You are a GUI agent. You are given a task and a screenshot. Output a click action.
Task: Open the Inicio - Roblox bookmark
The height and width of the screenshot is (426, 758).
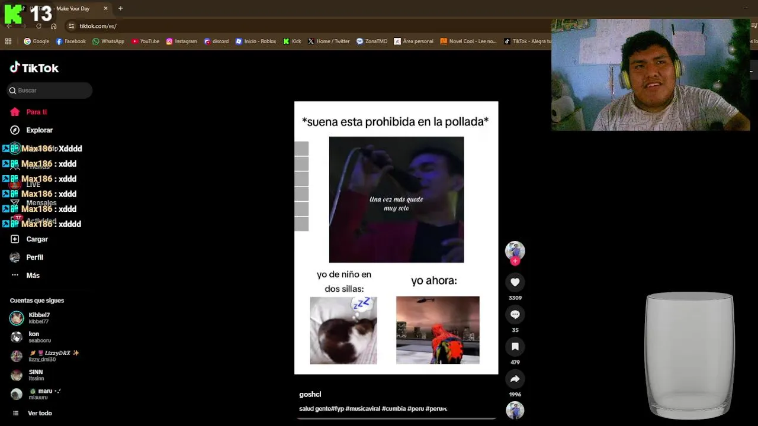256,41
